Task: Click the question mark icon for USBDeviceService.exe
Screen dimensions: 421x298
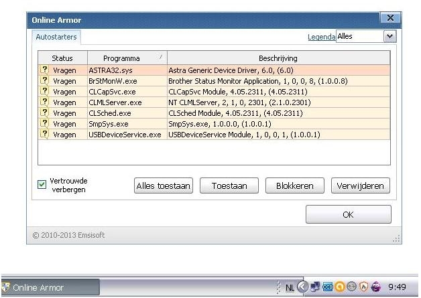Action: [44, 135]
